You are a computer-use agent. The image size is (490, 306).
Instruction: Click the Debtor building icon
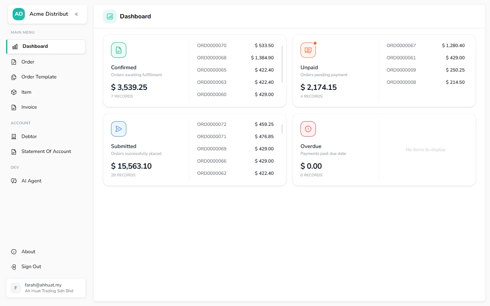14,137
